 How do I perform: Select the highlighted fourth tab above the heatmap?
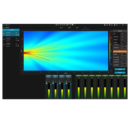[x=86, y=28]
